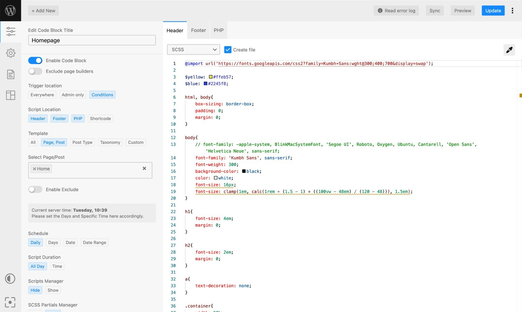Edit the Homepage code block title field
The width and height of the screenshot is (522, 312).
pyautogui.click(x=92, y=40)
